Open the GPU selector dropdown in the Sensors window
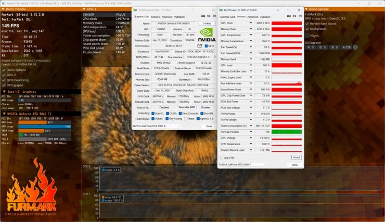 point(243,165)
